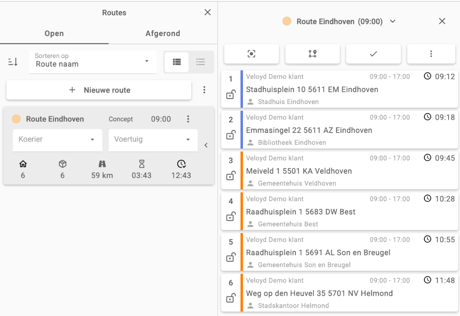
Task: Click the clock icon next to 10:28
Action: 428,199
